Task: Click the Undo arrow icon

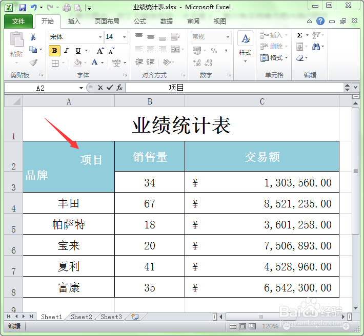Action: tap(34, 8)
